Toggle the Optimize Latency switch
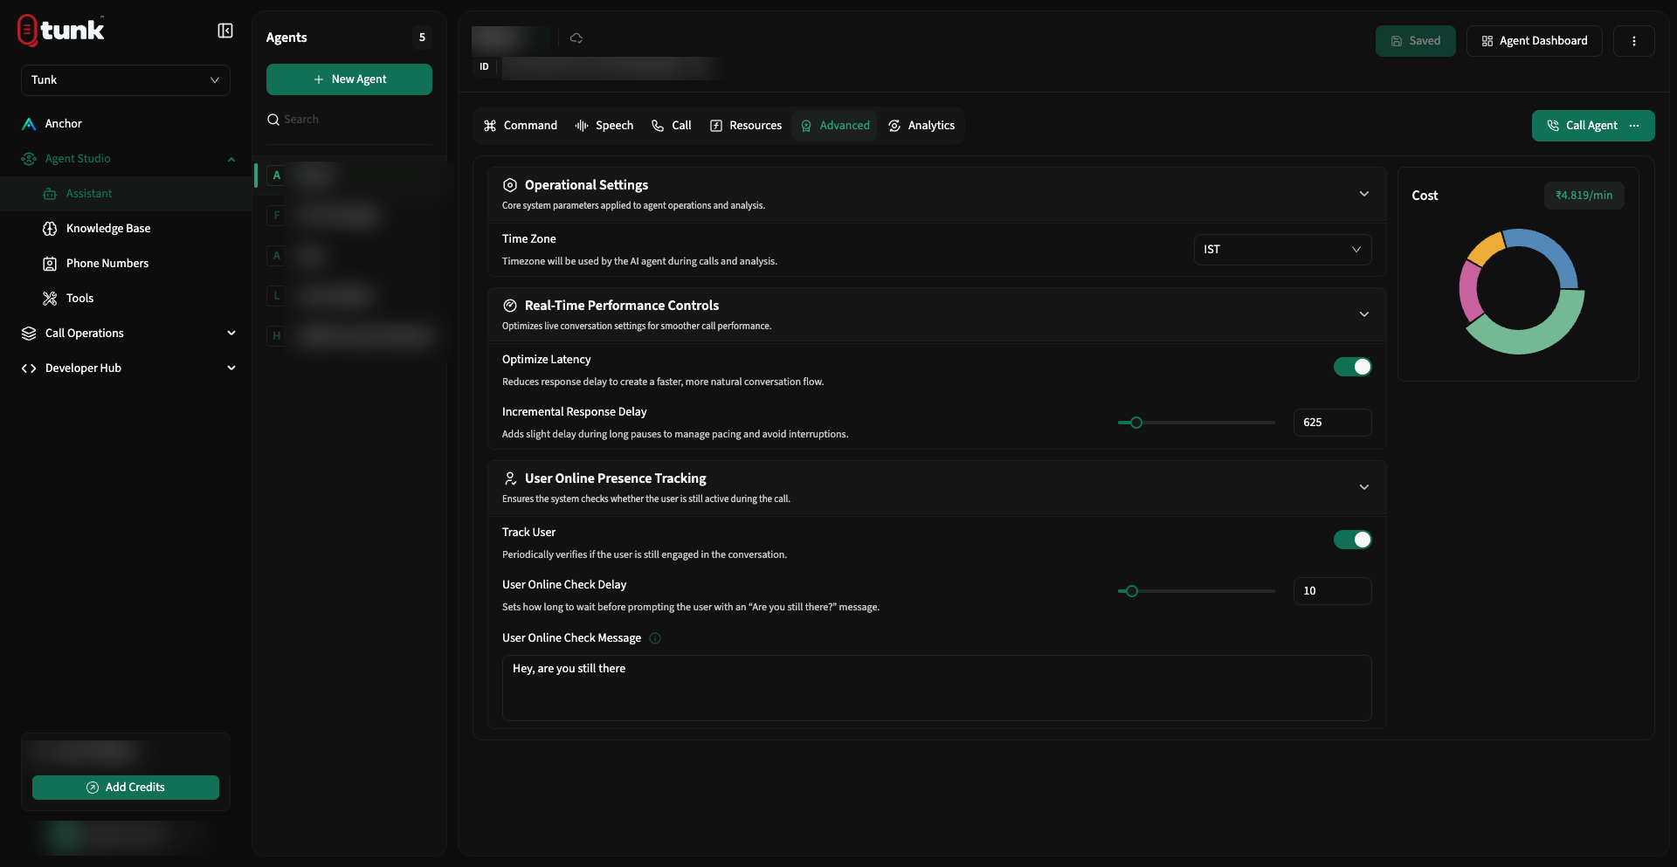Screen dimensions: 1677x867 pos(1352,367)
